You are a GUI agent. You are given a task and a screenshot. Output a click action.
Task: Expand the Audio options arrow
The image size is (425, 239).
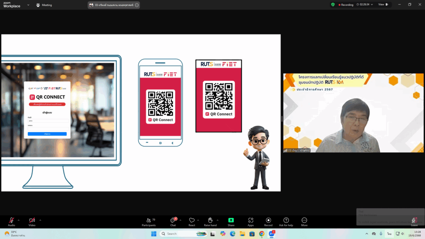click(18, 220)
